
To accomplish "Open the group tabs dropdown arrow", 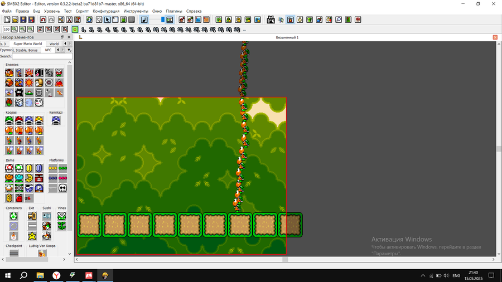I will coord(69,50).
